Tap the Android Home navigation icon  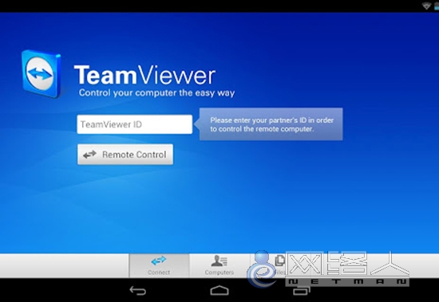219,291
